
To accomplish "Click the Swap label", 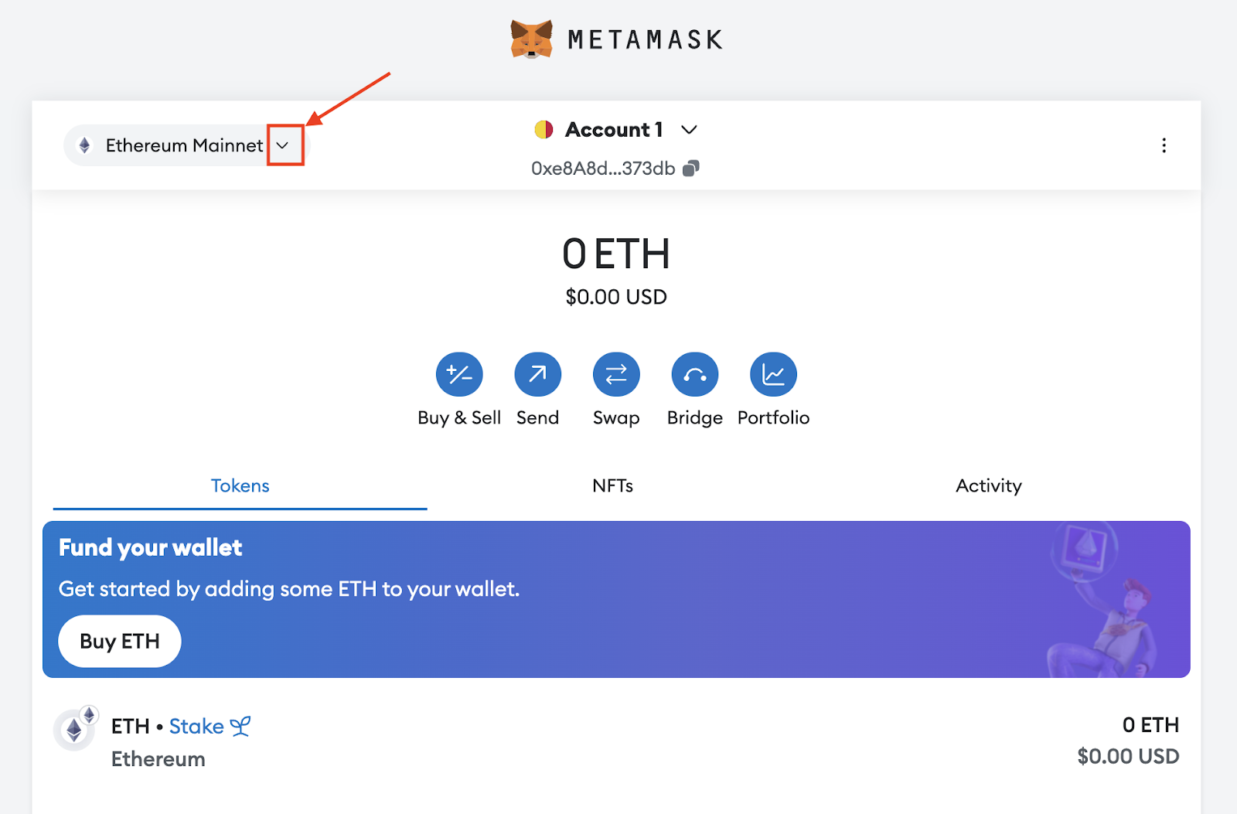I will 616,418.
